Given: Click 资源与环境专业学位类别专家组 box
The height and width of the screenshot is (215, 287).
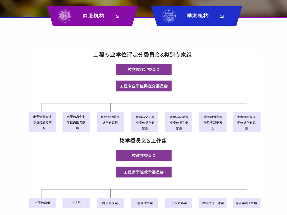Looking at the screenshot, I should 179,122.
